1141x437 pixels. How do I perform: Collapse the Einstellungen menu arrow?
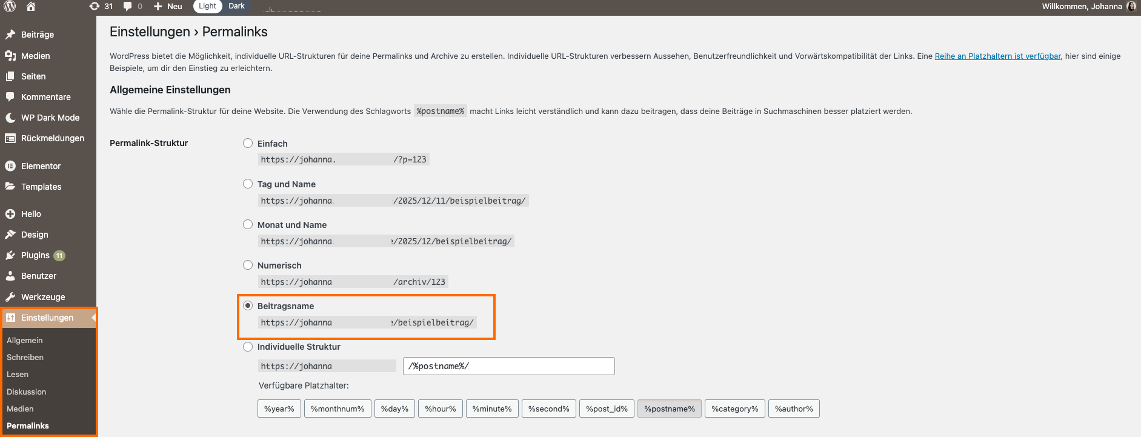coord(93,318)
